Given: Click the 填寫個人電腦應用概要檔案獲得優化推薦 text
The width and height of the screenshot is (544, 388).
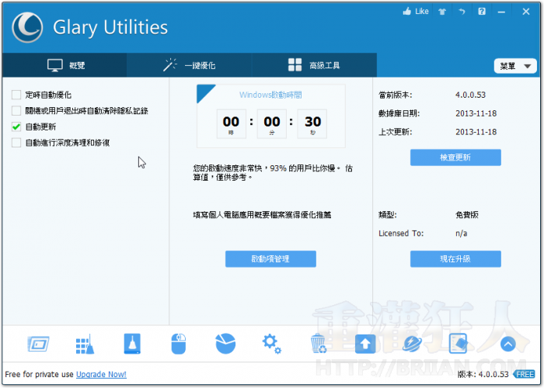Looking at the screenshot, I should [x=262, y=215].
